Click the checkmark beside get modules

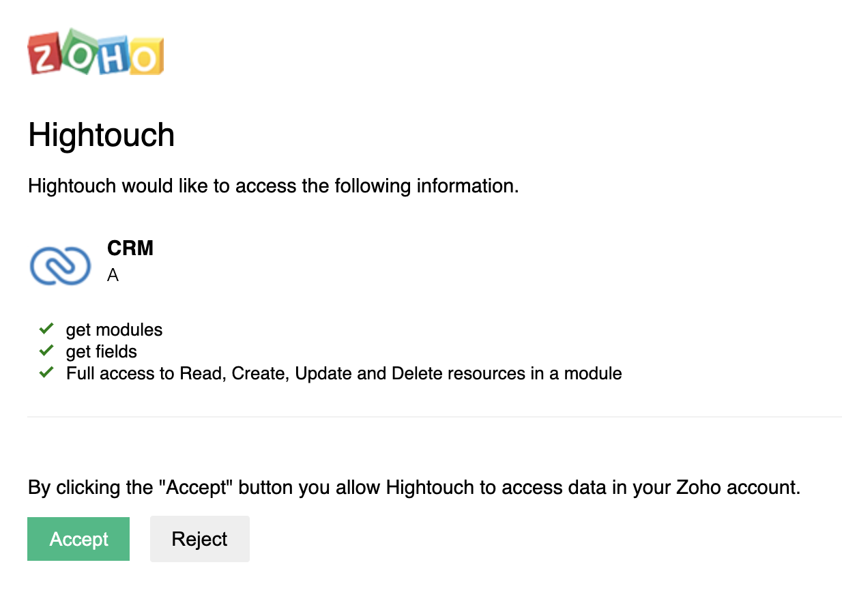click(x=46, y=329)
